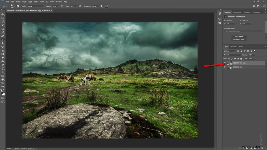Open the Filter menu
The height and width of the screenshot is (150, 267).
(42, 2)
